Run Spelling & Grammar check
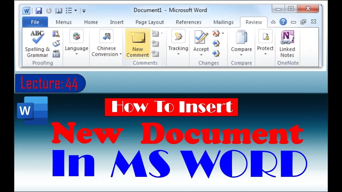Image resolution: width=342 pixels, height=192 pixels. point(37,44)
